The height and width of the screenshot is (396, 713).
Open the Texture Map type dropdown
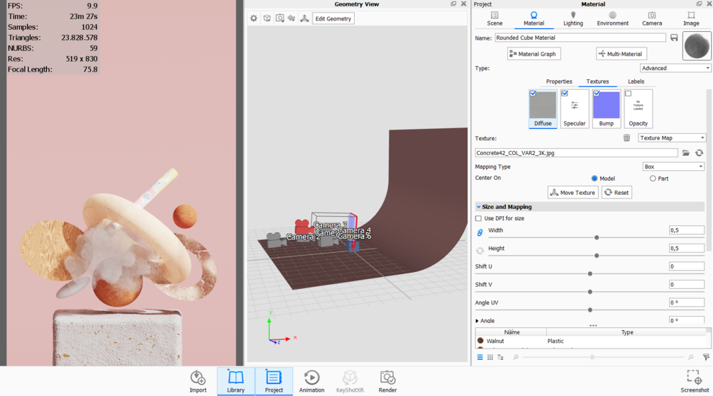672,138
